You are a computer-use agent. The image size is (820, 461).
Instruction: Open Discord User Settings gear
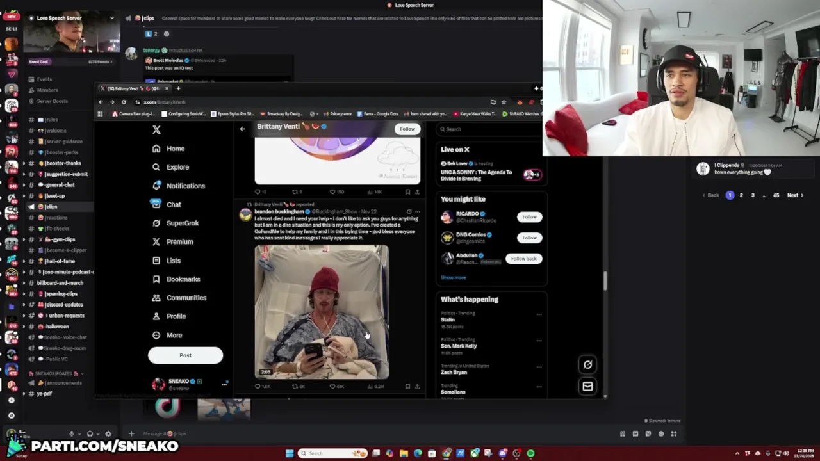(108, 433)
